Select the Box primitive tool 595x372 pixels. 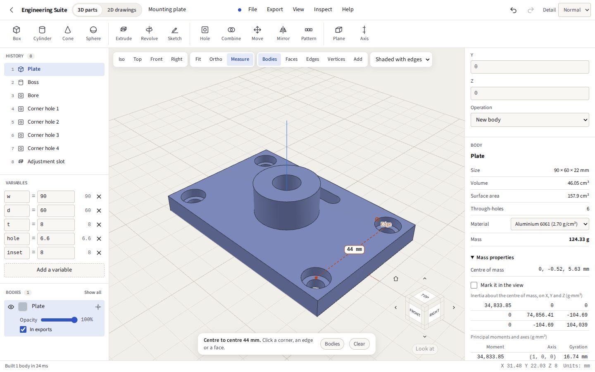pyautogui.click(x=17, y=33)
